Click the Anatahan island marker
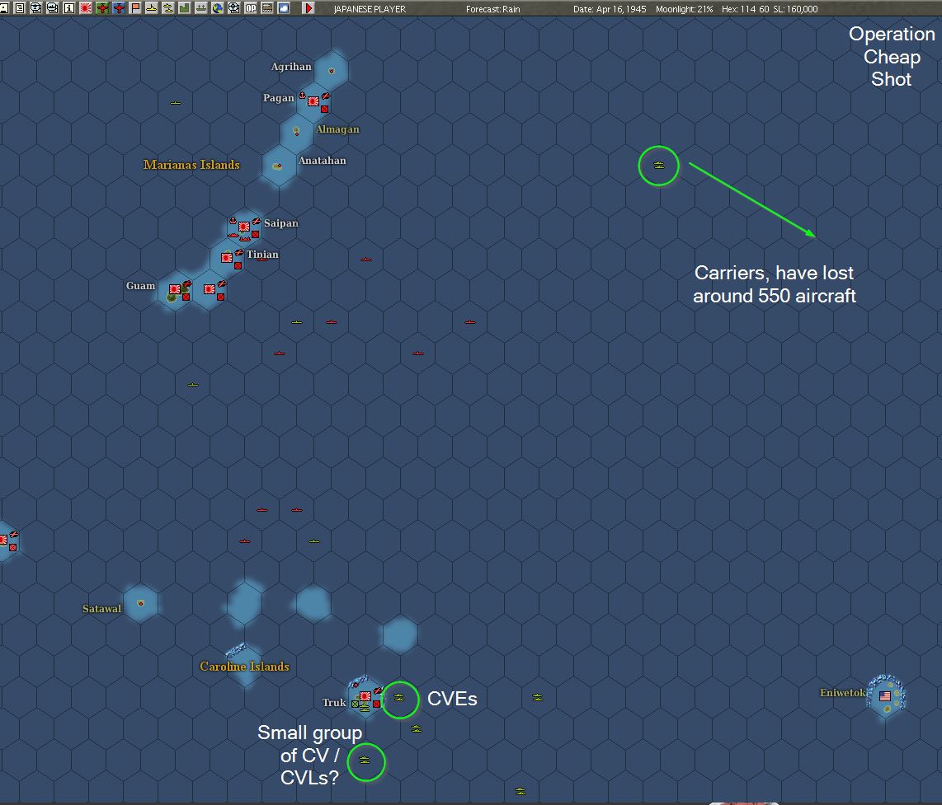942x805 pixels. [277, 166]
